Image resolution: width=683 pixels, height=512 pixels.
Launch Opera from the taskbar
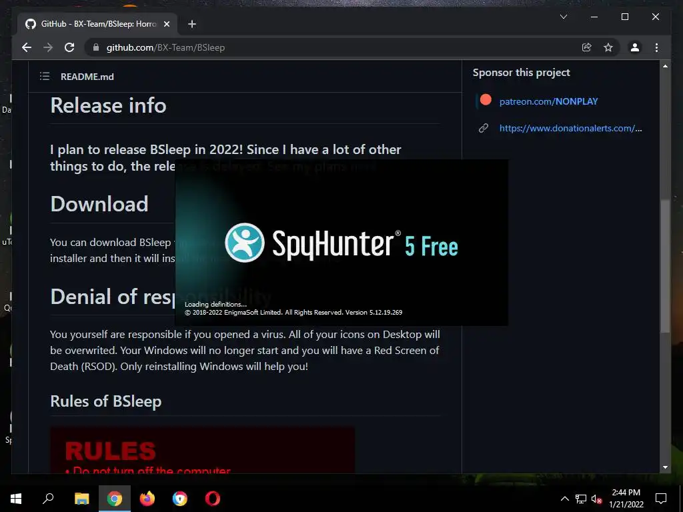pyautogui.click(x=213, y=499)
